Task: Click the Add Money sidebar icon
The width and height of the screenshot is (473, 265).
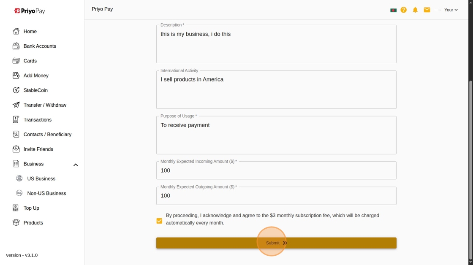Action: pos(16,76)
